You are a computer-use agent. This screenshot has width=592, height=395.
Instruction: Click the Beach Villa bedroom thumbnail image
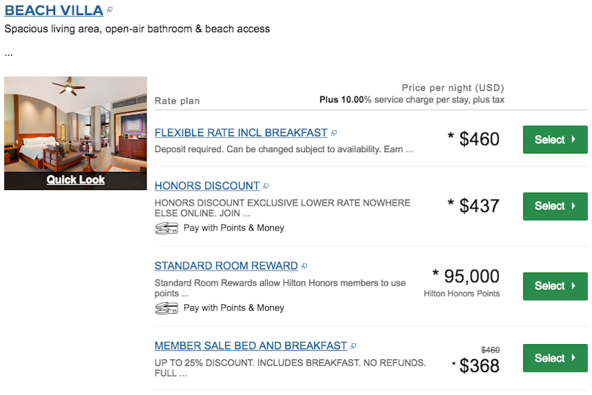click(x=76, y=124)
